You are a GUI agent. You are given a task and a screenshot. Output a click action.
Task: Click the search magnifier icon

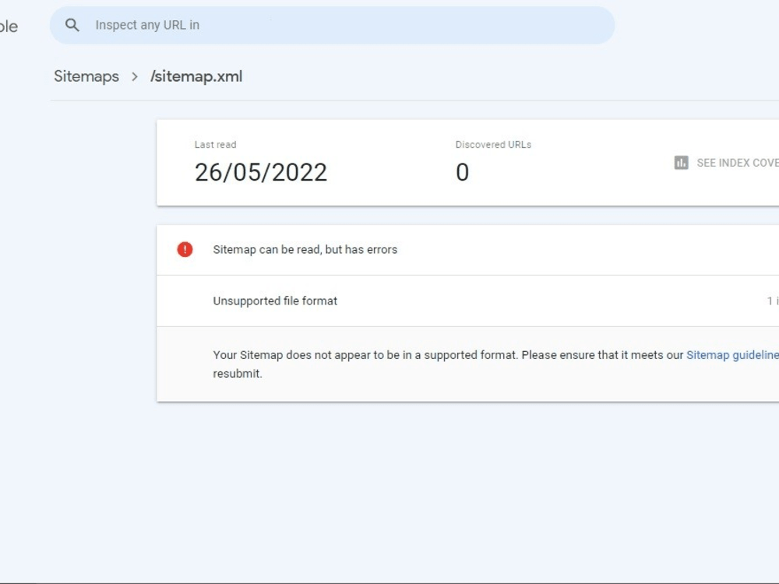(x=72, y=25)
